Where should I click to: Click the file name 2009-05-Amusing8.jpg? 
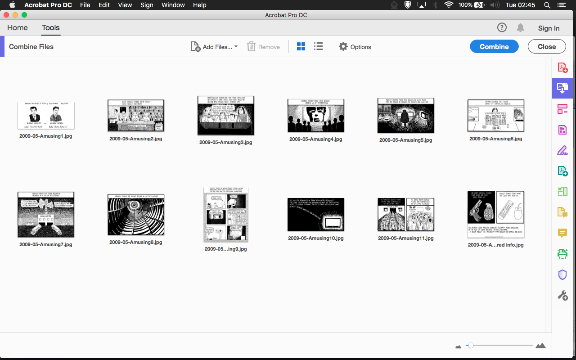135,242
